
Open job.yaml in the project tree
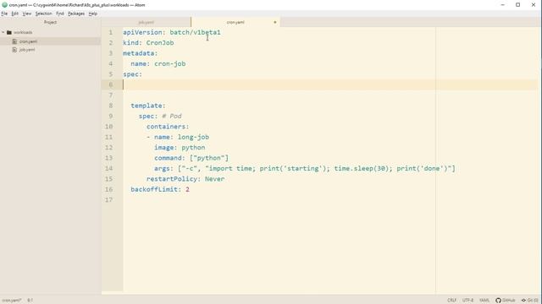coord(27,50)
